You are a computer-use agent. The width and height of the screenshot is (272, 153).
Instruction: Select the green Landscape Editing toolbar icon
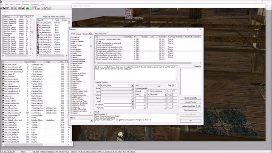[27, 8]
